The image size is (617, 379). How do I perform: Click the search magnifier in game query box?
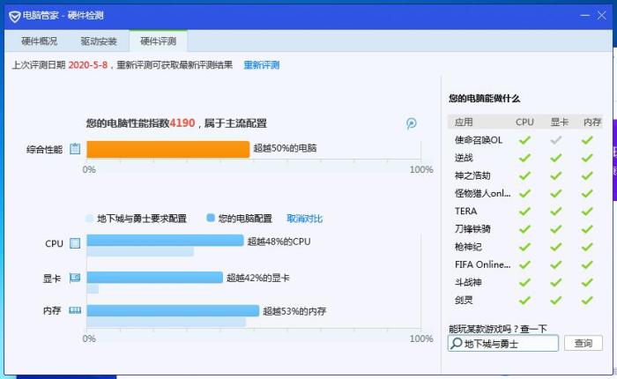456,343
